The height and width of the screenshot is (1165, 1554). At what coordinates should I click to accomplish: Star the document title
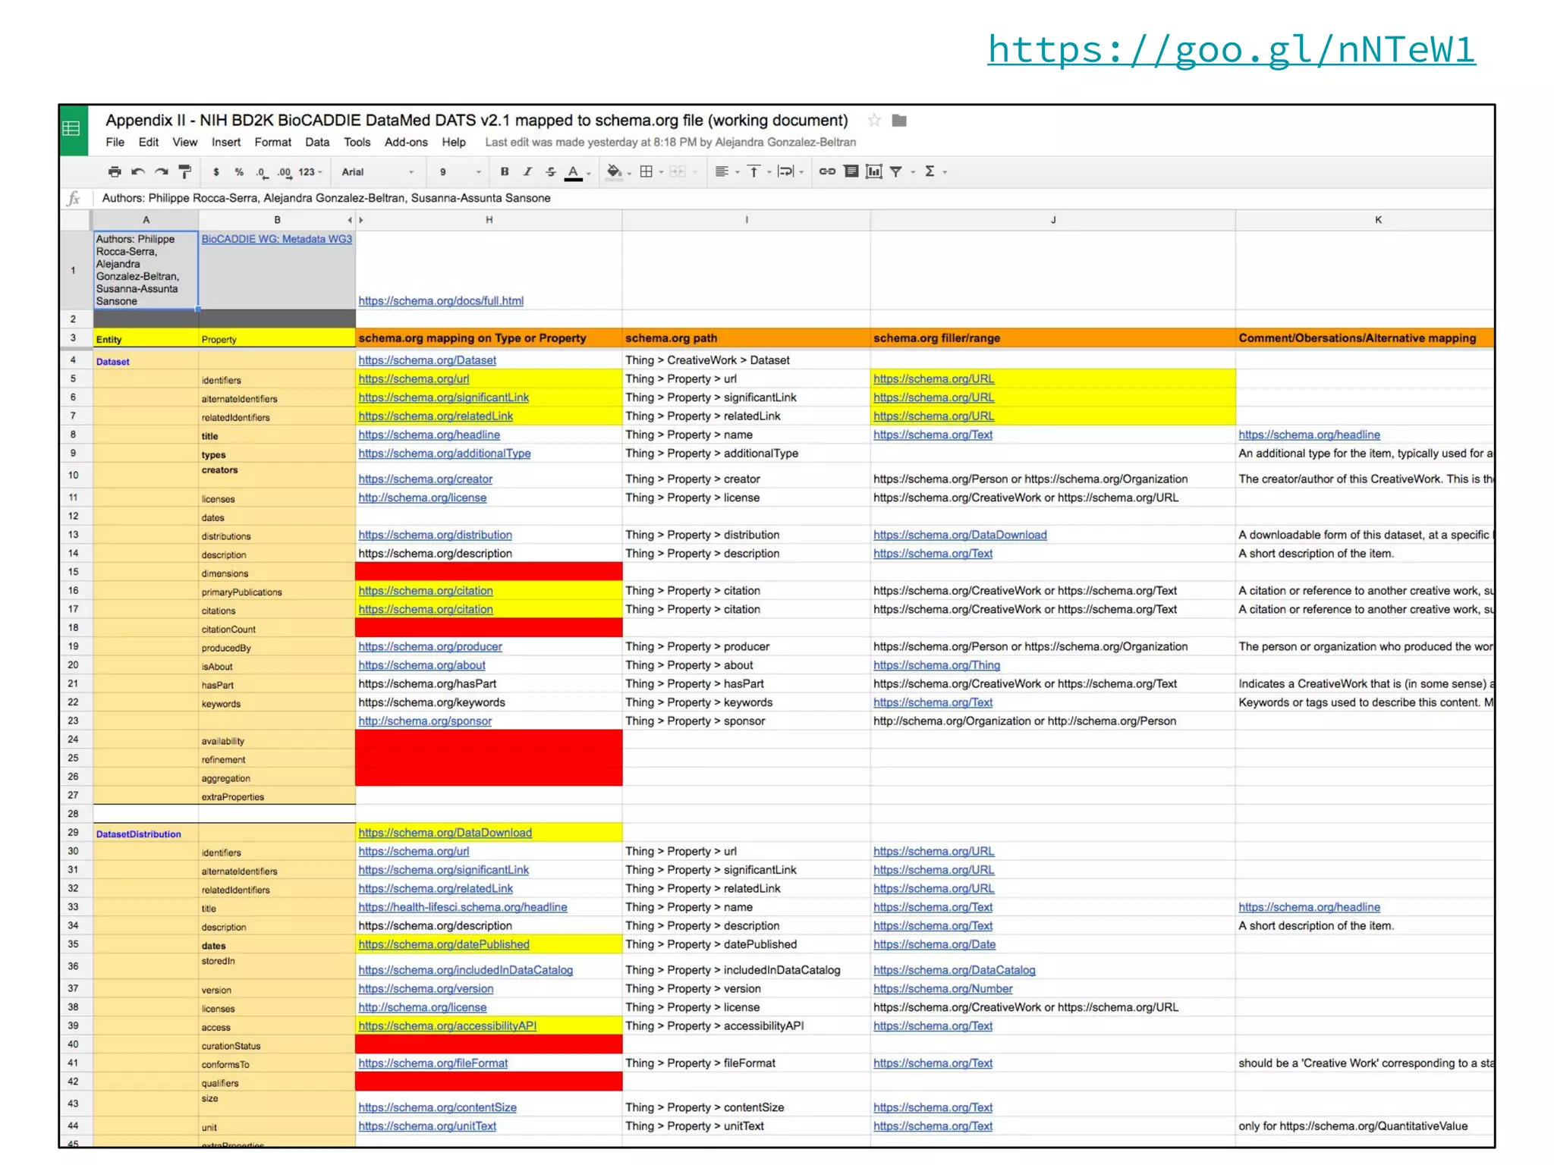[874, 121]
